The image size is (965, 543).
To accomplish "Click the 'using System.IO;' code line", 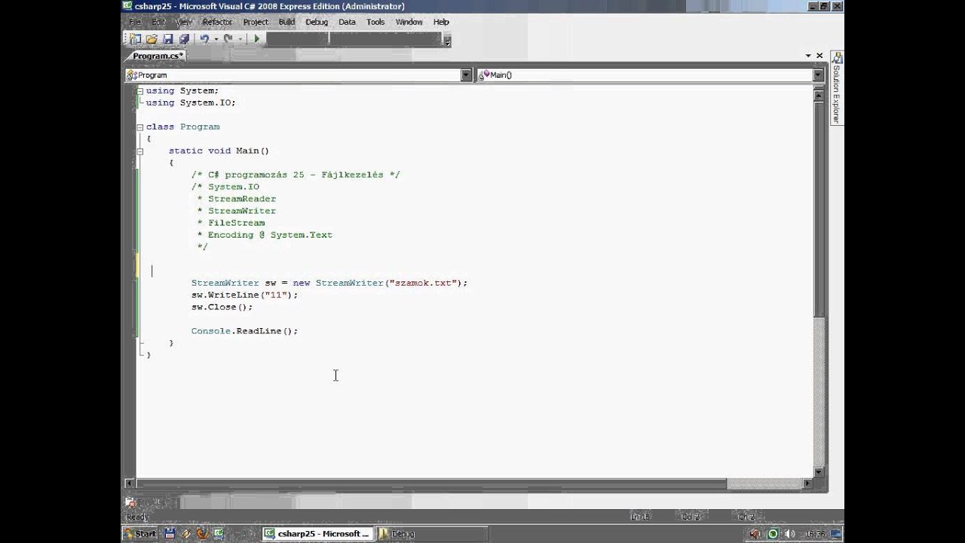I will pos(191,103).
